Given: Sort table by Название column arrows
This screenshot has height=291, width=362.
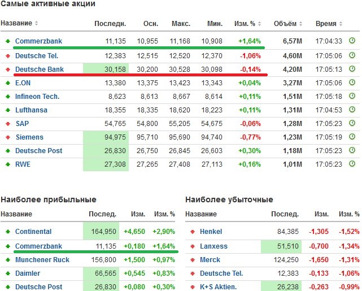Looking at the screenshot, I should click(x=36, y=23).
